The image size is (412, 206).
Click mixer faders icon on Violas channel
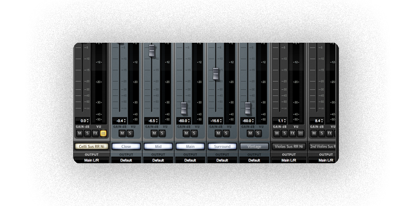tap(301, 133)
